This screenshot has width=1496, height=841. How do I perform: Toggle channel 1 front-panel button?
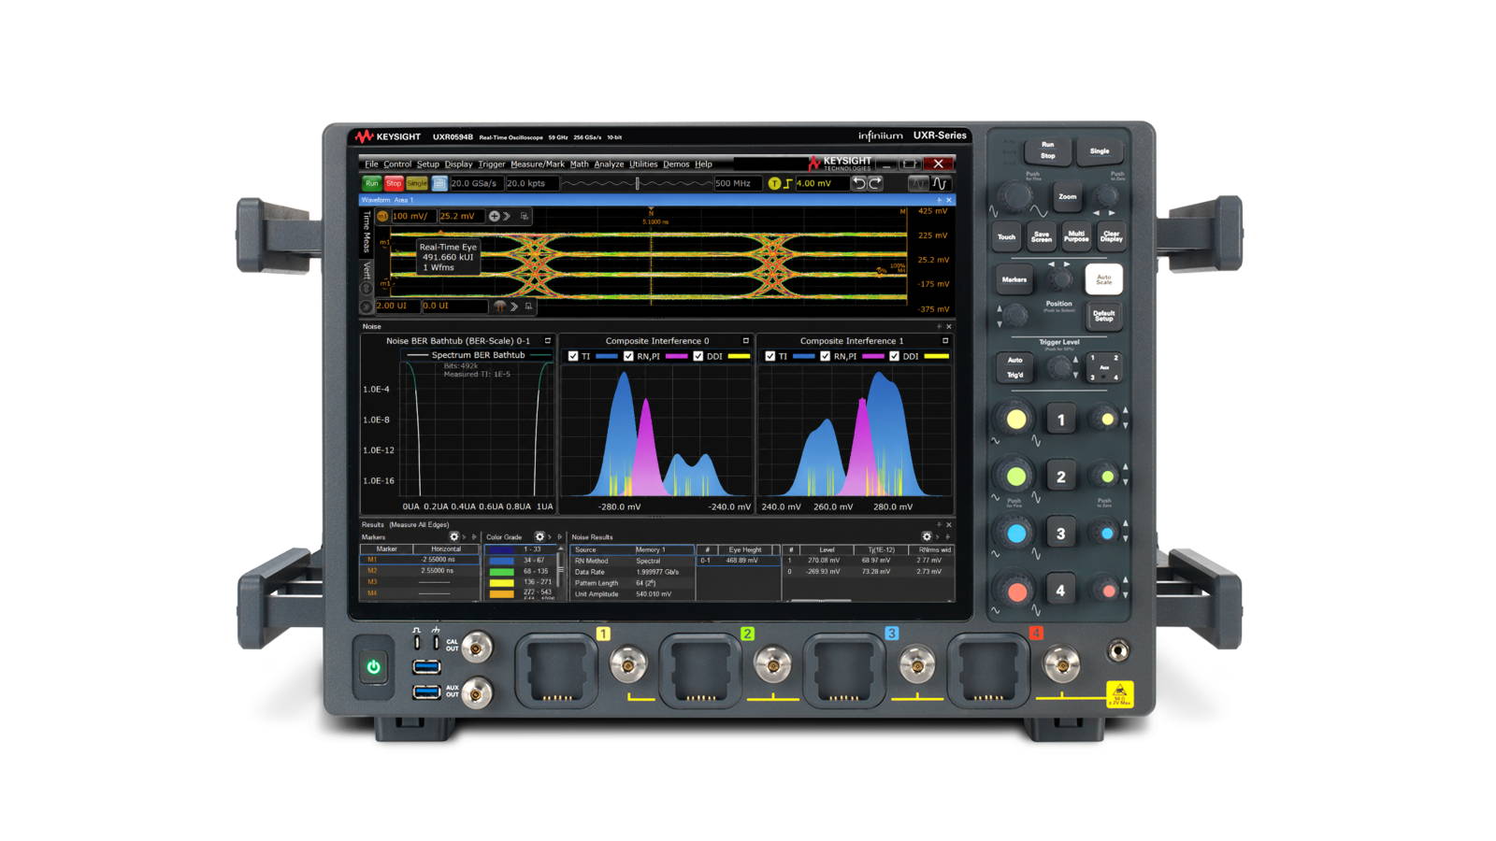point(1060,420)
